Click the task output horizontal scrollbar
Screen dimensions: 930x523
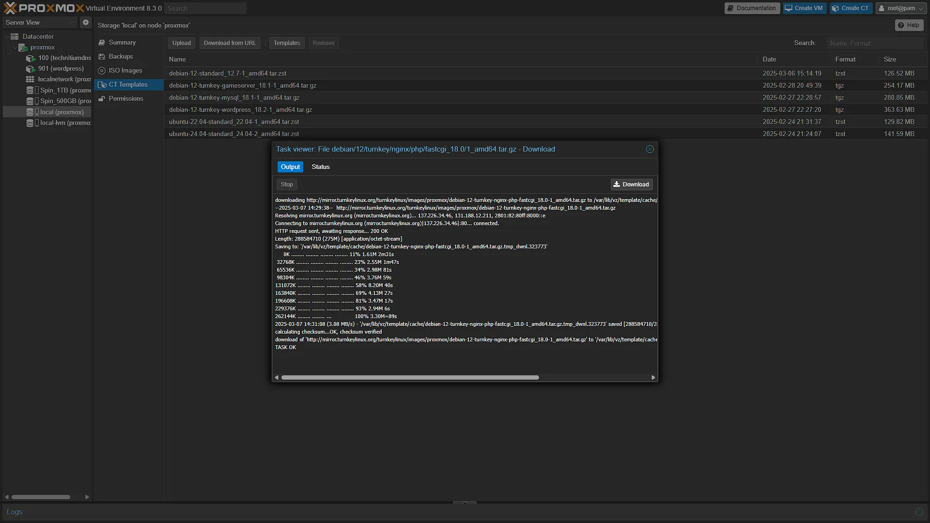pos(410,377)
